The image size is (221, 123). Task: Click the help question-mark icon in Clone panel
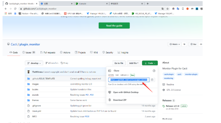(x=154, y=71)
